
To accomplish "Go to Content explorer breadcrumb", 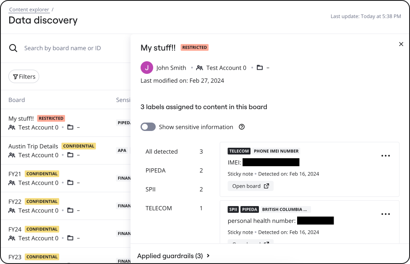I will pyautogui.click(x=29, y=10).
